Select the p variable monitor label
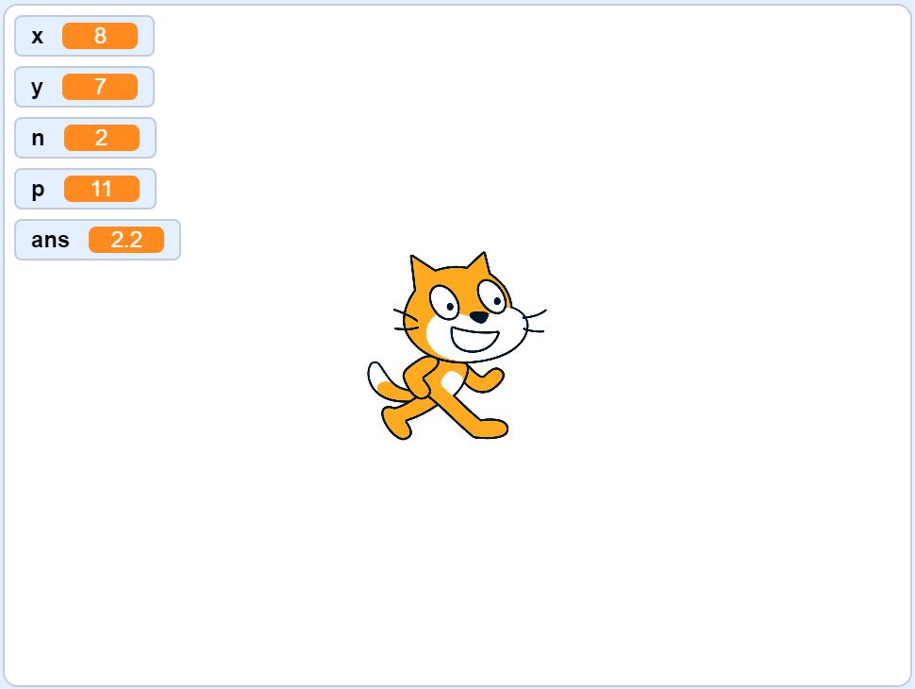This screenshot has height=689, width=915. [38, 190]
